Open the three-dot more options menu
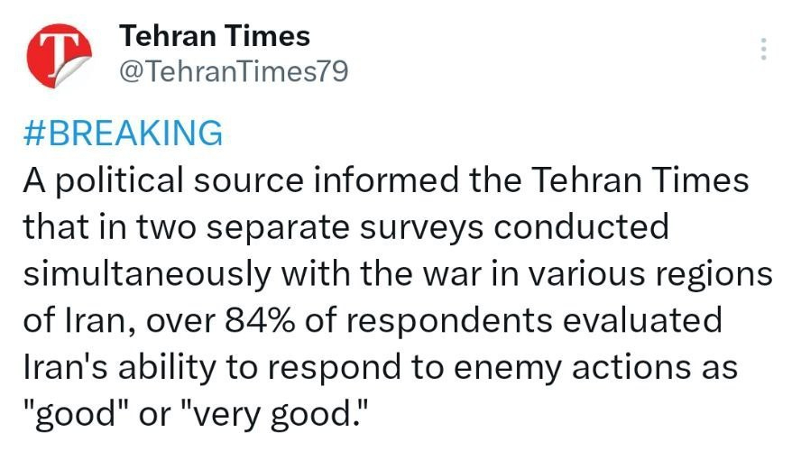This screenshot has width=801, height=451. click(x=764, y=50)
